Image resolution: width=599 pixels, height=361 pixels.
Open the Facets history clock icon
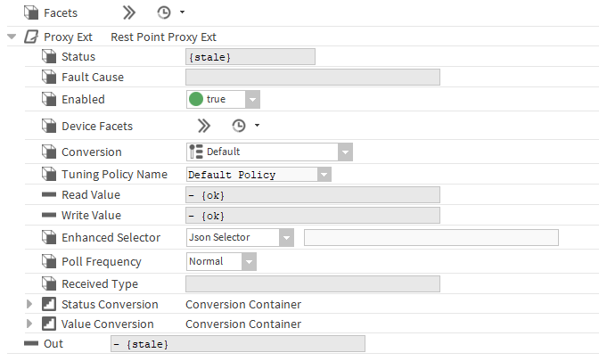(164, 13)
